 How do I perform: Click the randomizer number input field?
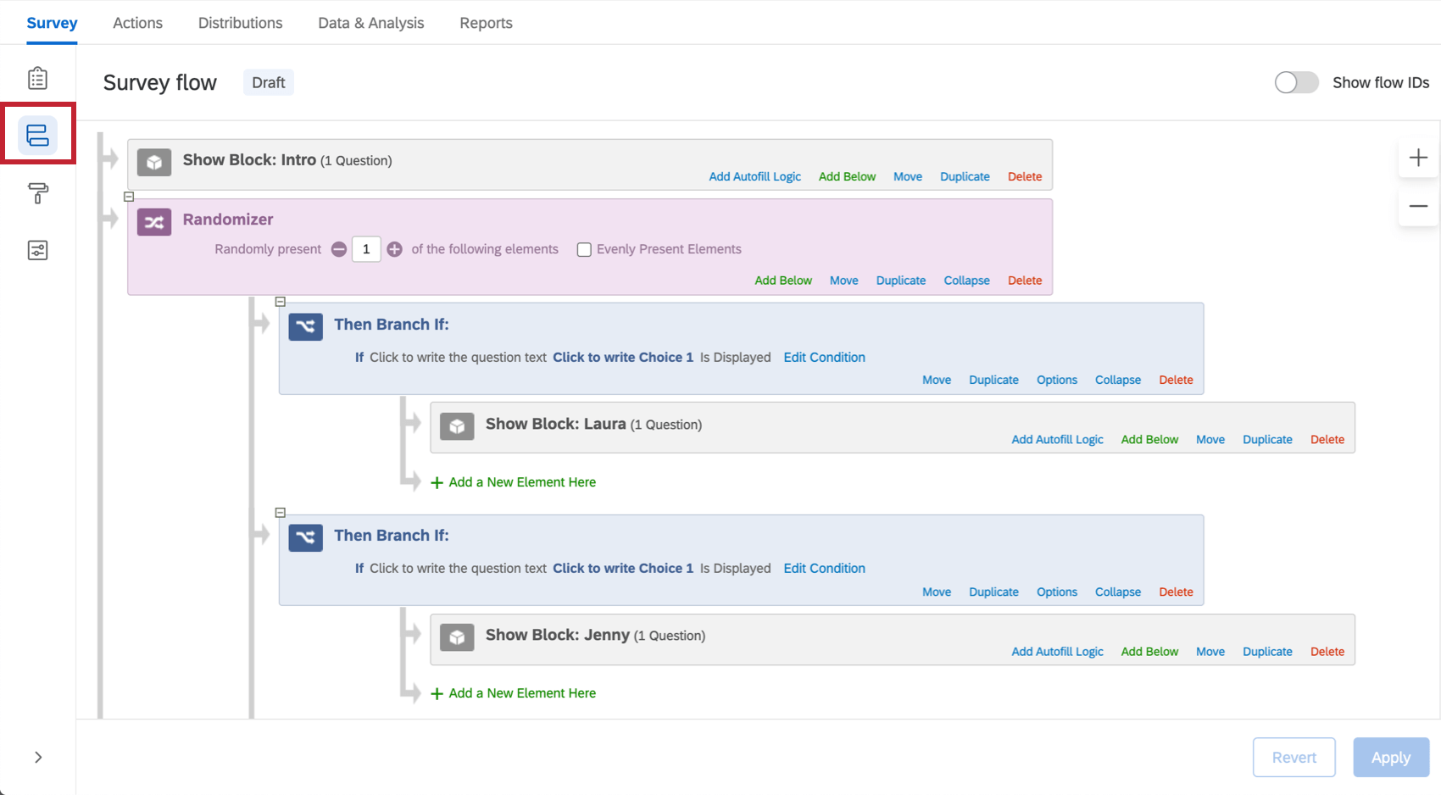tap(366, 249)
